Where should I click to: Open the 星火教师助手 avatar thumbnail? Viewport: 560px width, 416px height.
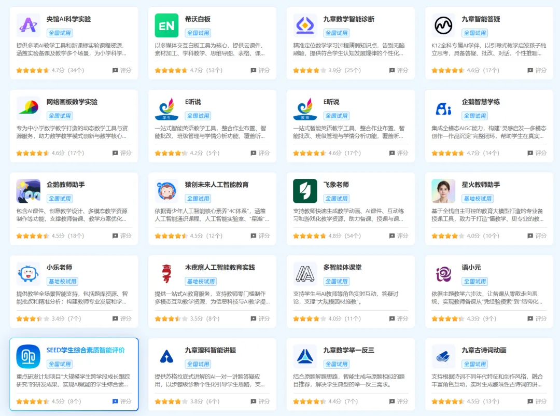pyautogui.click(x=443, y=191)
